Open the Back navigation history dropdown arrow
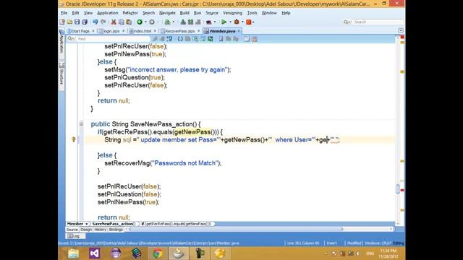The height and width of the screenshot is (260, 463). pyautogui.click(x=145, y=22)
